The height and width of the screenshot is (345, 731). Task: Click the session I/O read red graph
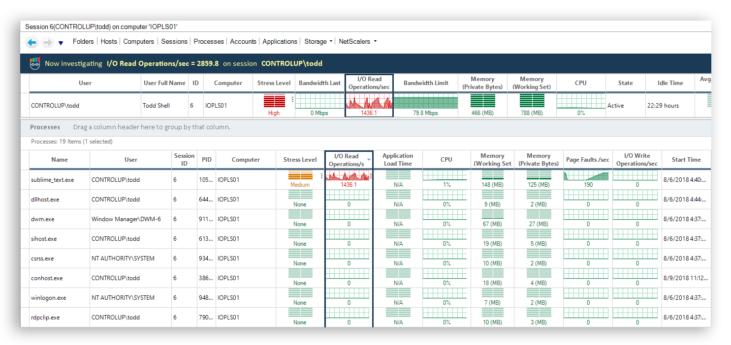click(x=369, y=101)
